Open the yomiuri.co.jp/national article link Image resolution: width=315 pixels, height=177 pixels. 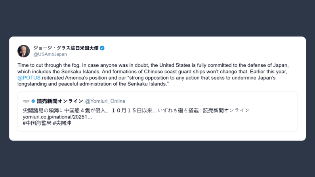(57, 117)
